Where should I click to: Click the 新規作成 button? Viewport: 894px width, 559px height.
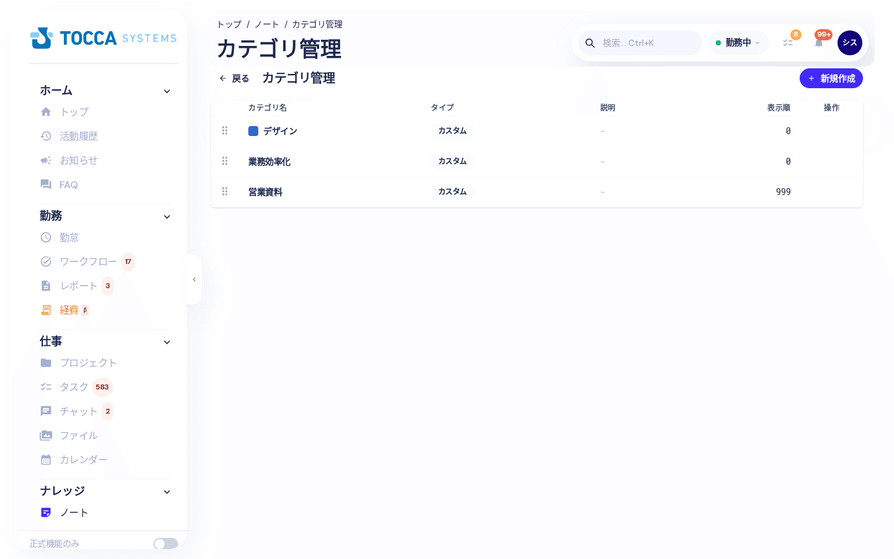(831, 78)
